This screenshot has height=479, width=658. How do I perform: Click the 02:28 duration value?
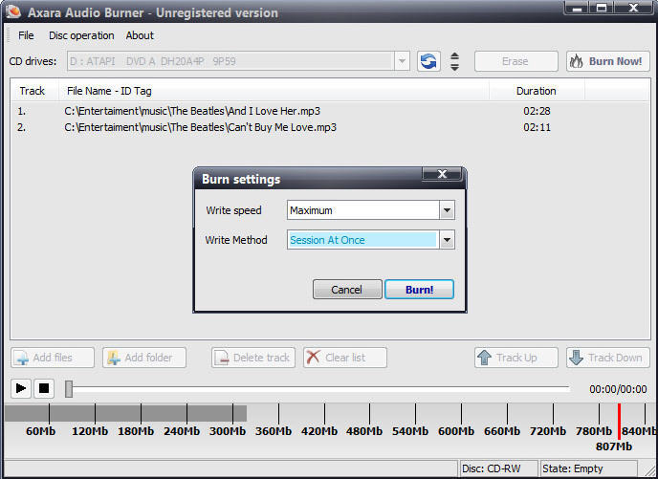(x=537, y=111)
